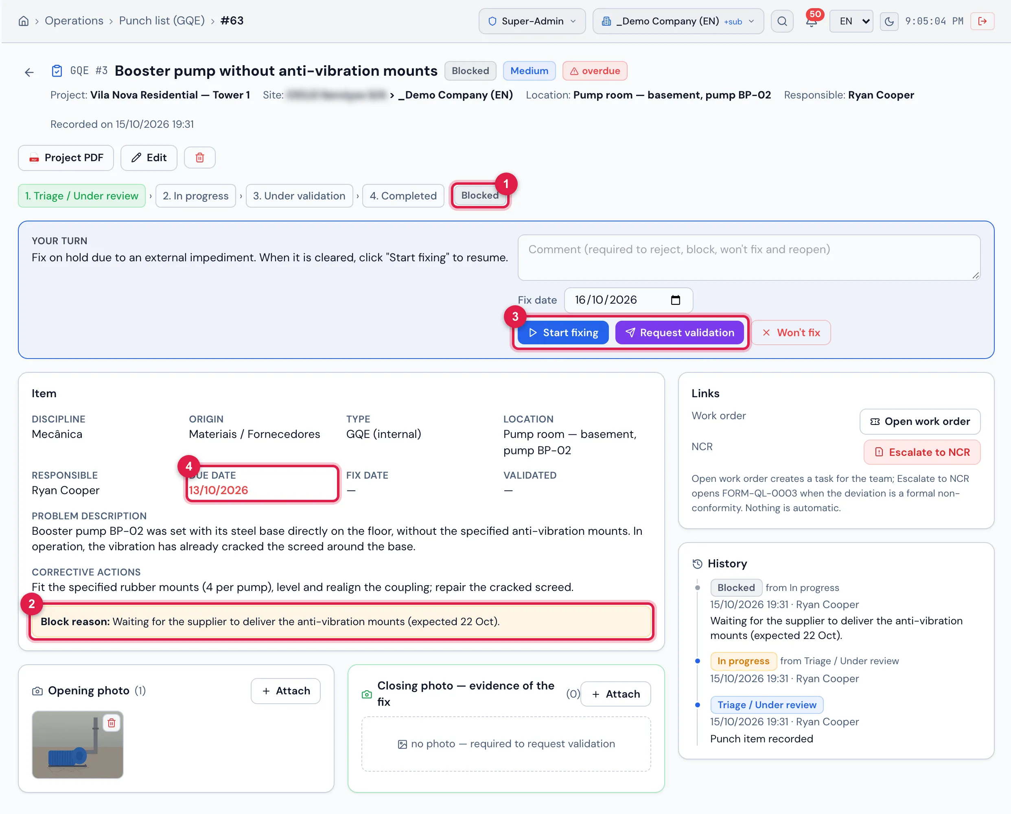Focus the Comment text area
This screenshot has width=1011, height=814.
[749, 257]
